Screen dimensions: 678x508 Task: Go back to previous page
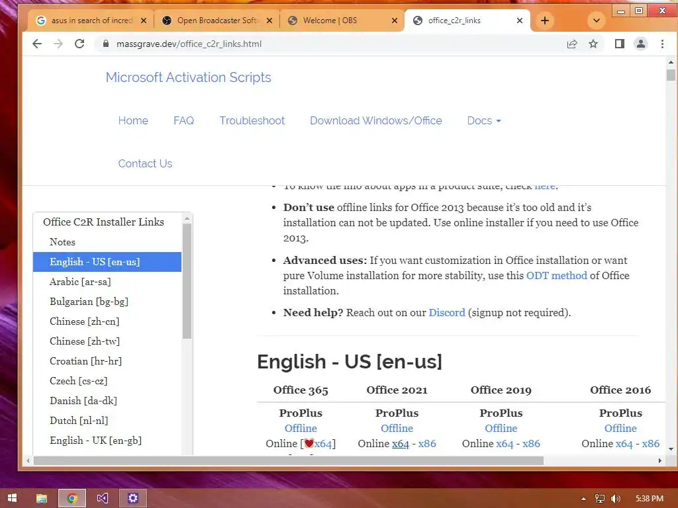click(37, 44)
